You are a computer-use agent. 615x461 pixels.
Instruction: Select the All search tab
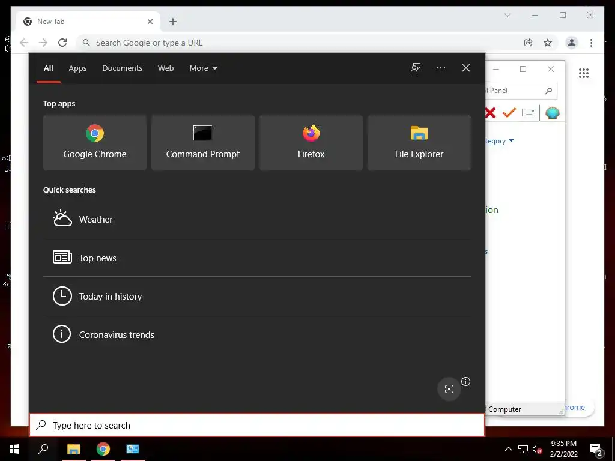point(49,68)
